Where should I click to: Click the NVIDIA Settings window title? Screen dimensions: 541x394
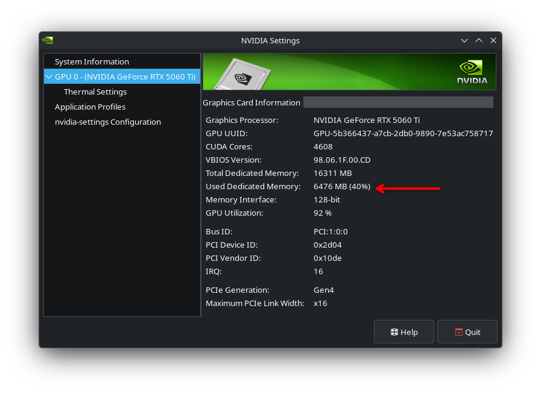point(270,41)
